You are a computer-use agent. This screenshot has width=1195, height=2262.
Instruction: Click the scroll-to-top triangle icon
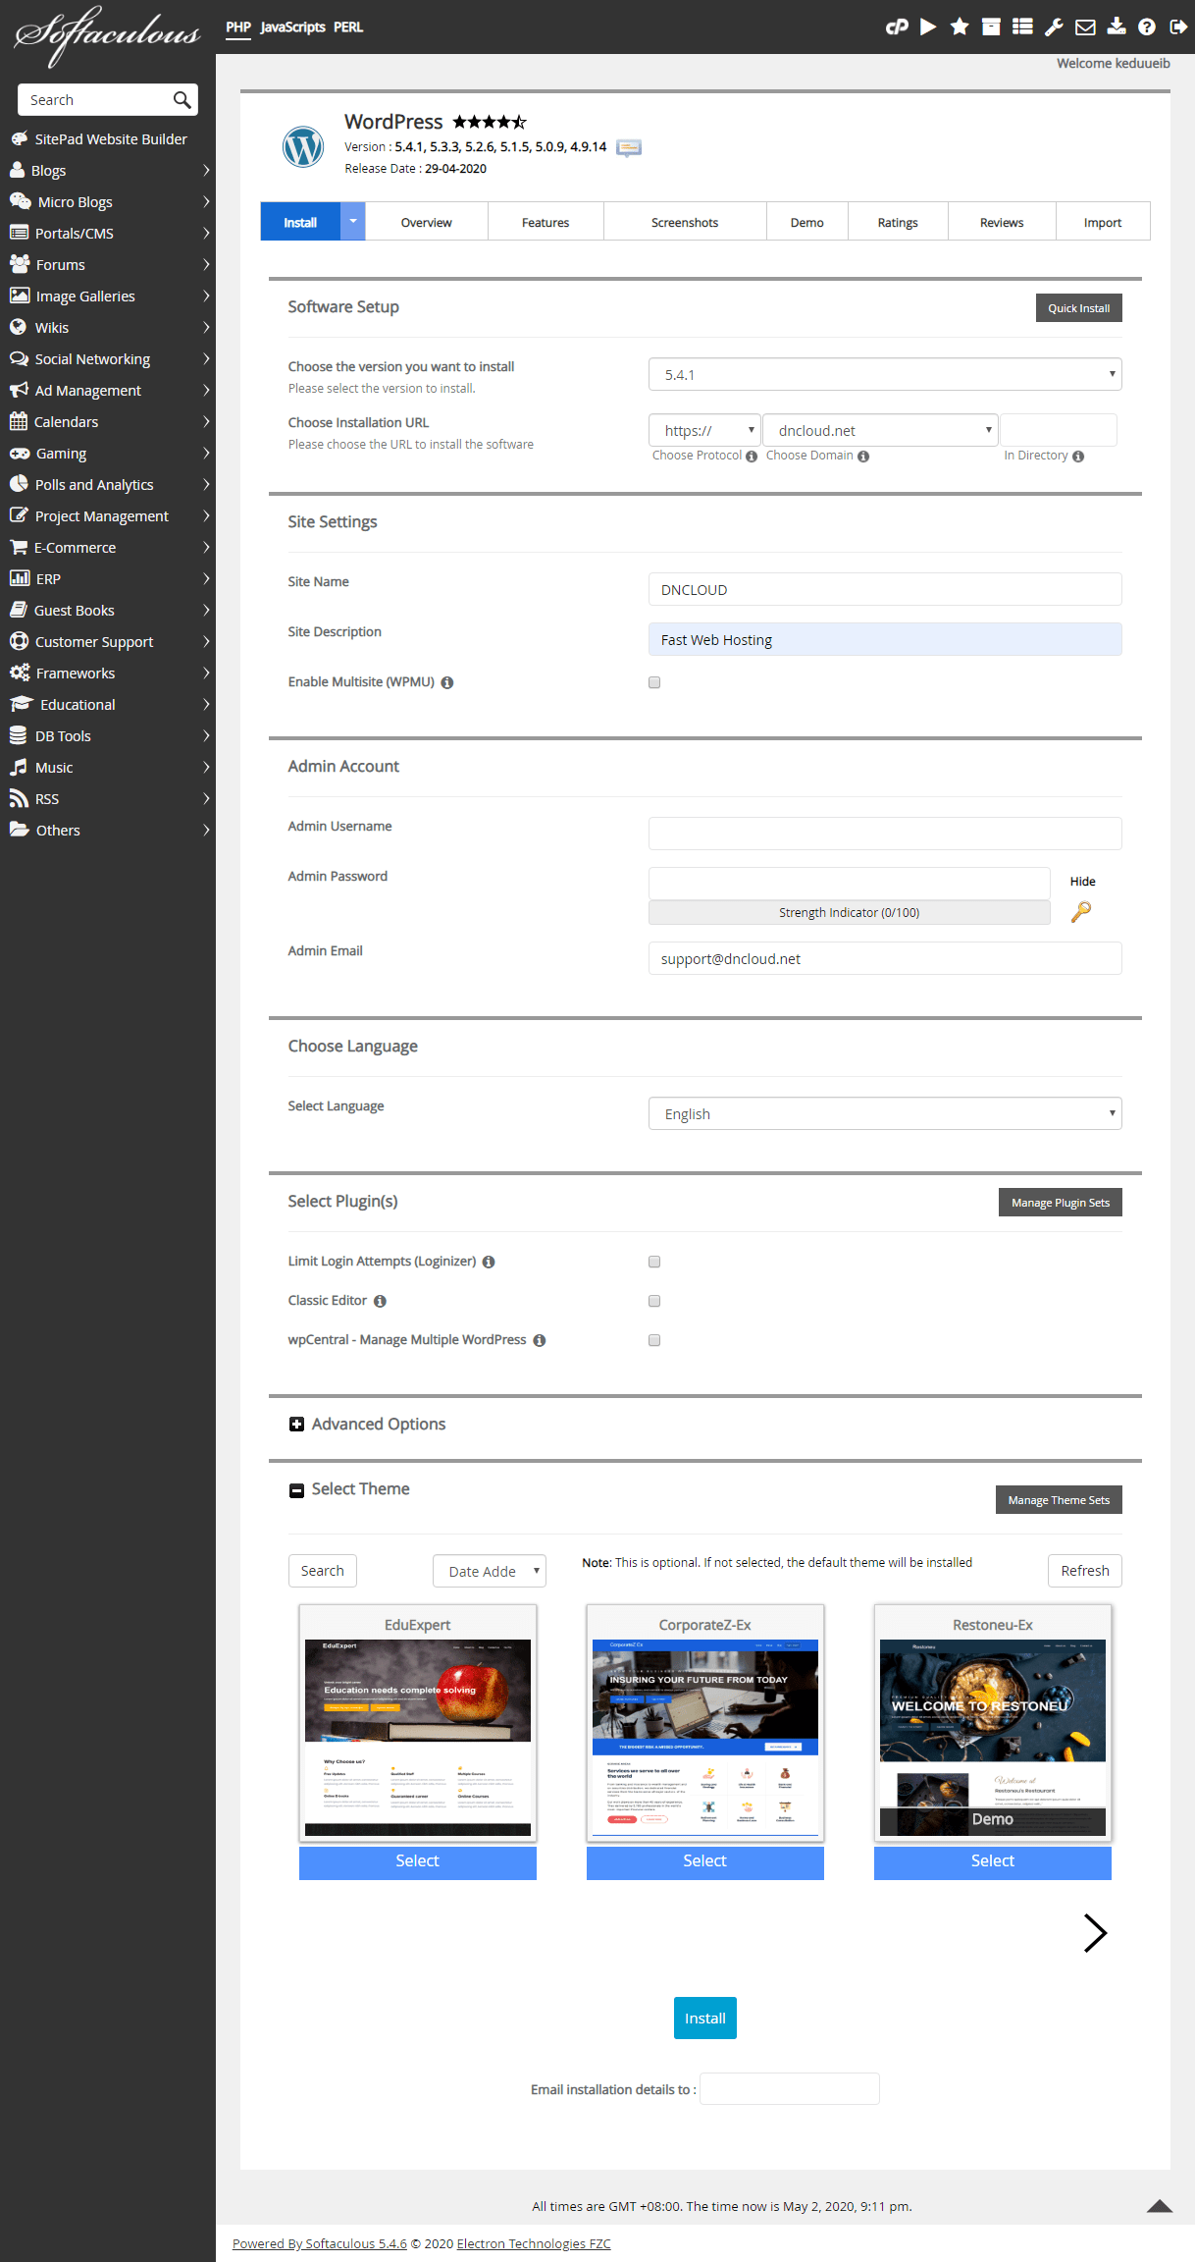point(1160,2205)
